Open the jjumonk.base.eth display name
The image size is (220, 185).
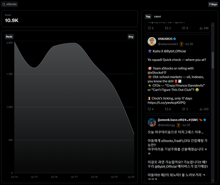coord(178,120)
